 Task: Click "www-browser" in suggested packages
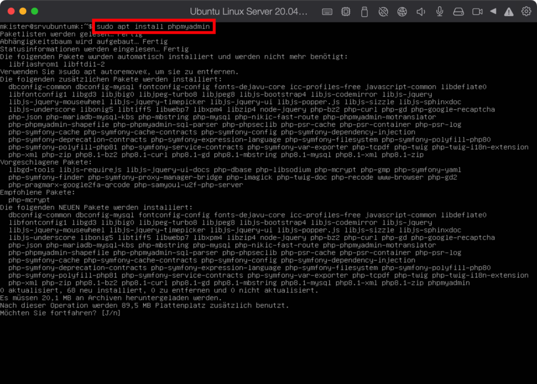(x=401, y=177)
